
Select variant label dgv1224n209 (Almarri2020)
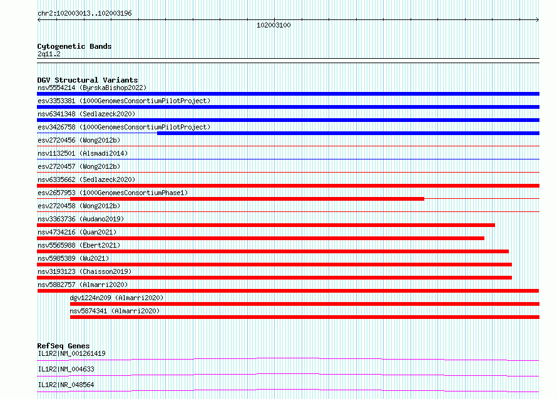(x=116, y=298)
